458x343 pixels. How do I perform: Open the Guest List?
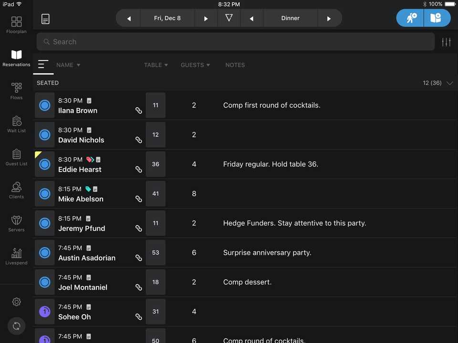pyautogui.click(x=16, y=157)
